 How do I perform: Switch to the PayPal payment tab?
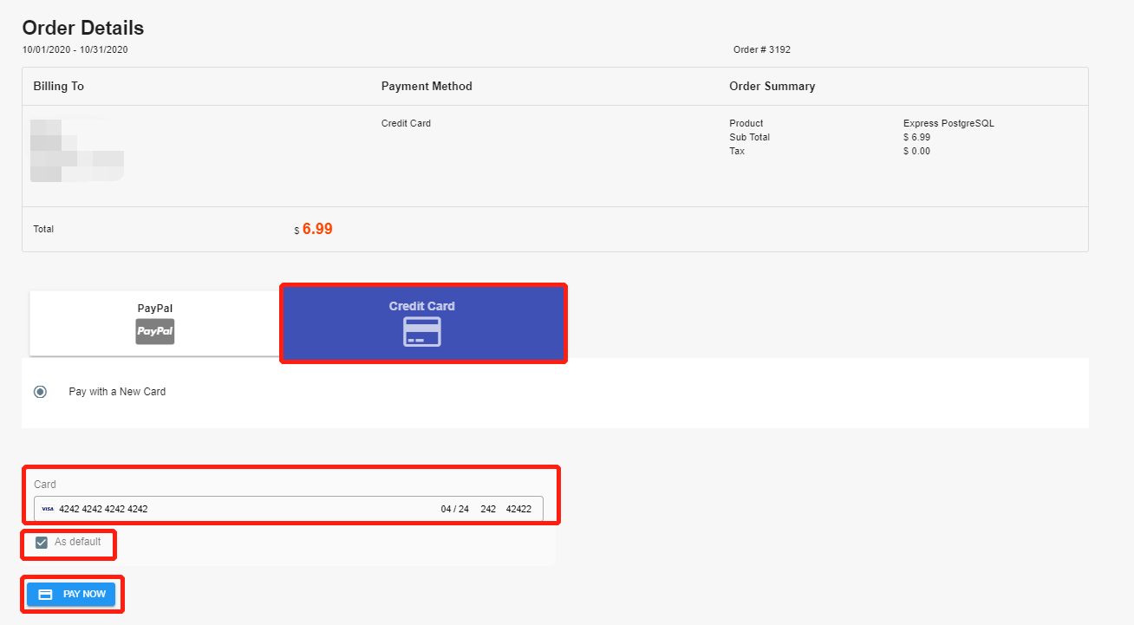[153, 322]
